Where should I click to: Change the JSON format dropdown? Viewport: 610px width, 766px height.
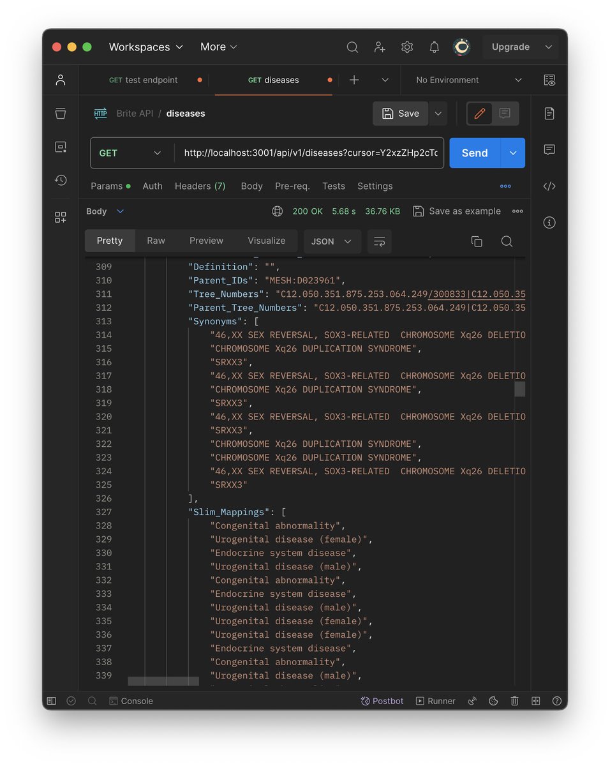click(x=332, y=241)
